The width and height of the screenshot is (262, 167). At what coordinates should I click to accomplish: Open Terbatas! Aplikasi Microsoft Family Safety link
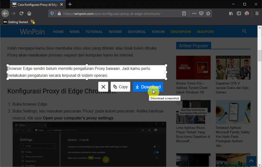[x=233, y=137]
